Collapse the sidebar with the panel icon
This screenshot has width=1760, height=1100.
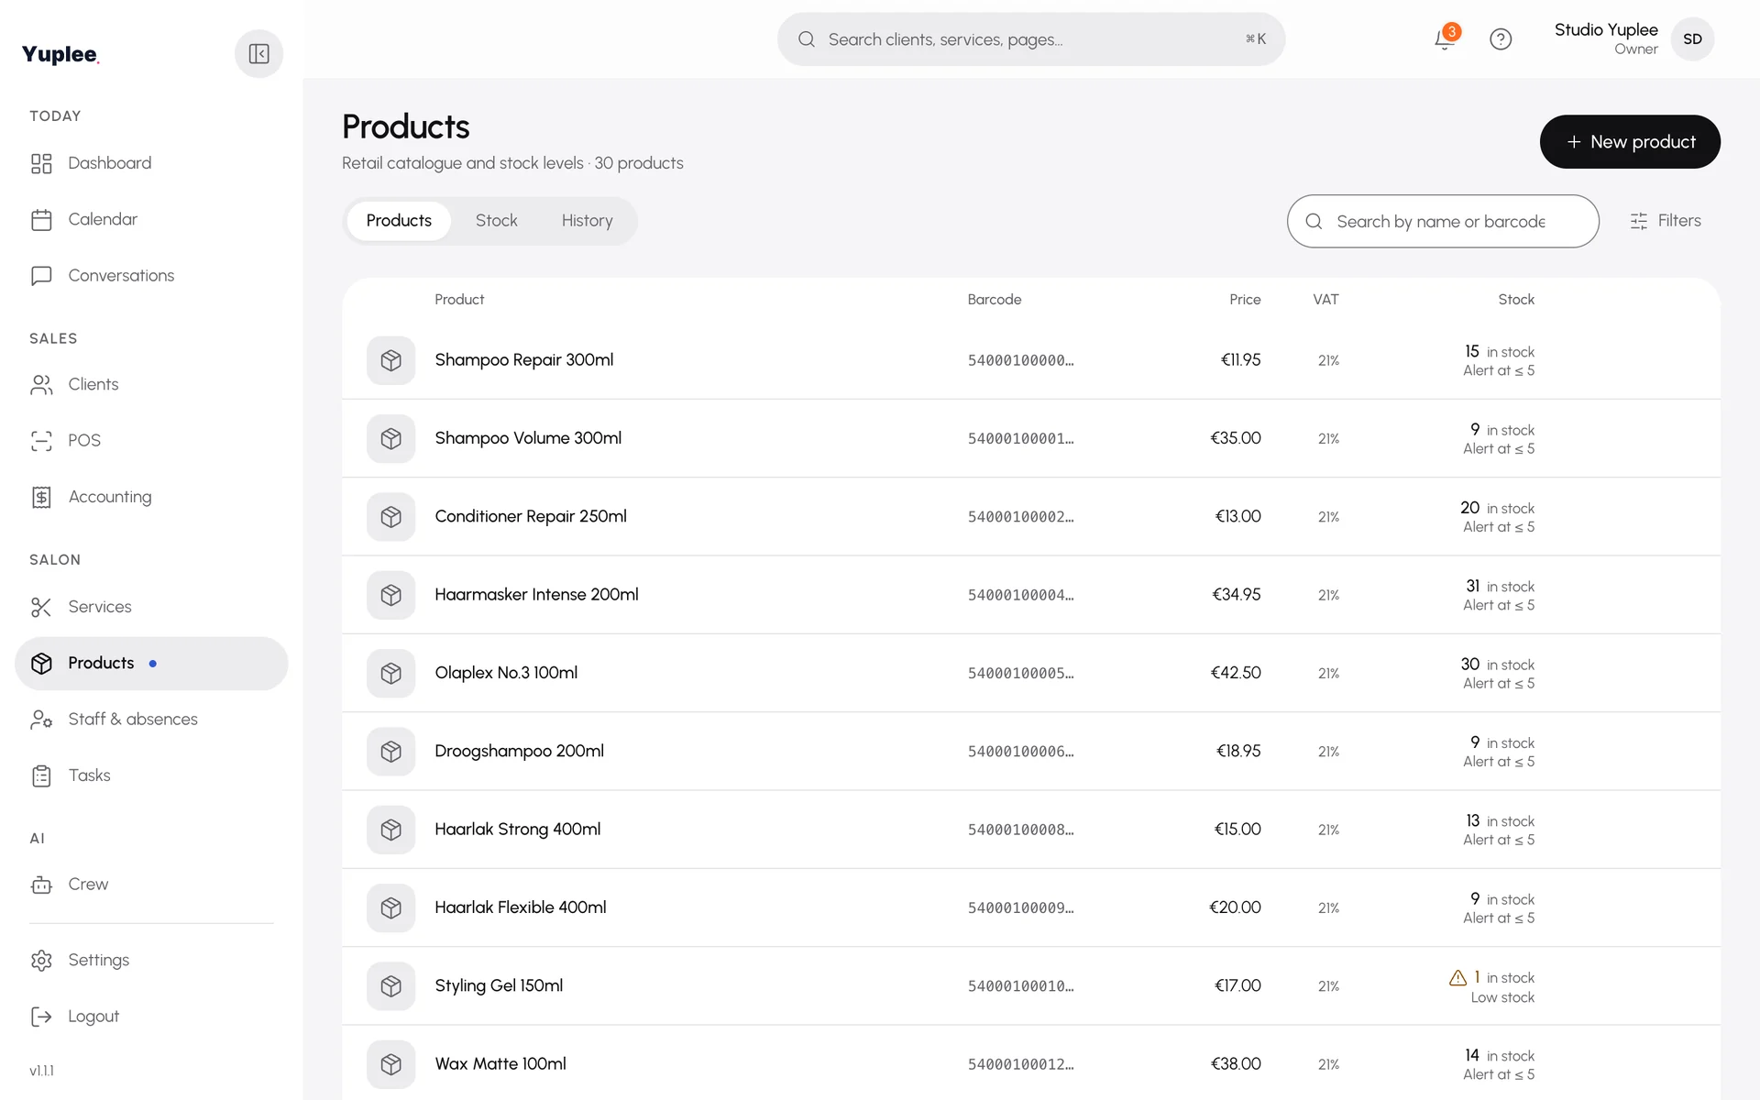[x=258, y=54]
